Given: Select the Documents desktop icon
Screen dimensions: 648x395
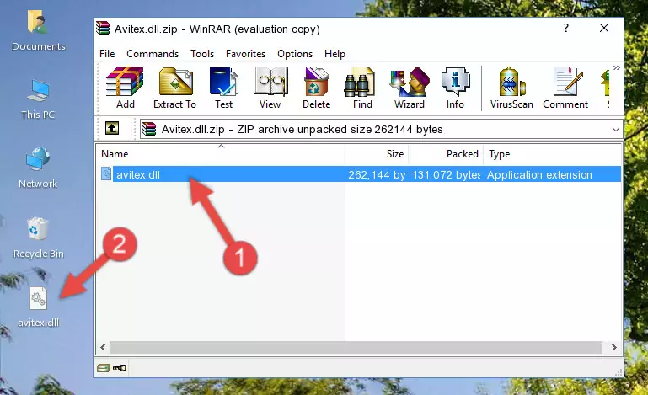Looking at the screenshot, I should coord(38,31).
